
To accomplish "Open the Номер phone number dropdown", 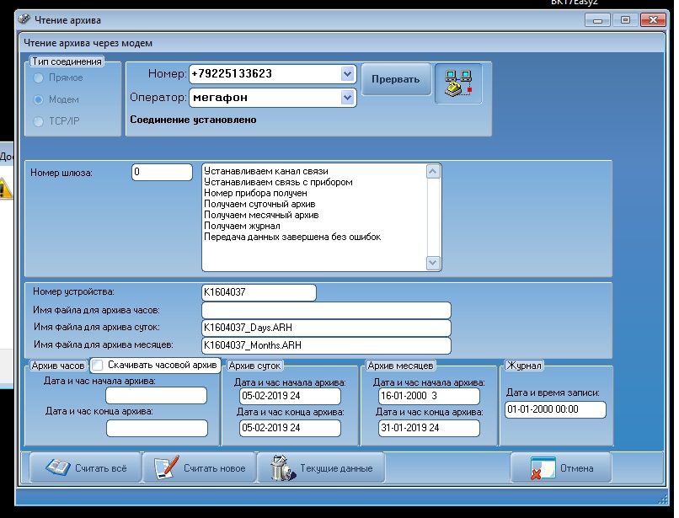I will (347, 74).
